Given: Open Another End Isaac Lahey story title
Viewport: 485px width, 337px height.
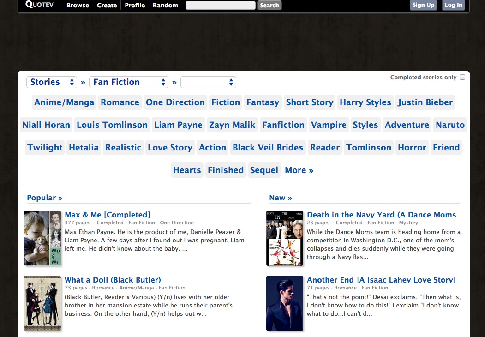Looking at the screenshot, I should [x=381, y=279].
